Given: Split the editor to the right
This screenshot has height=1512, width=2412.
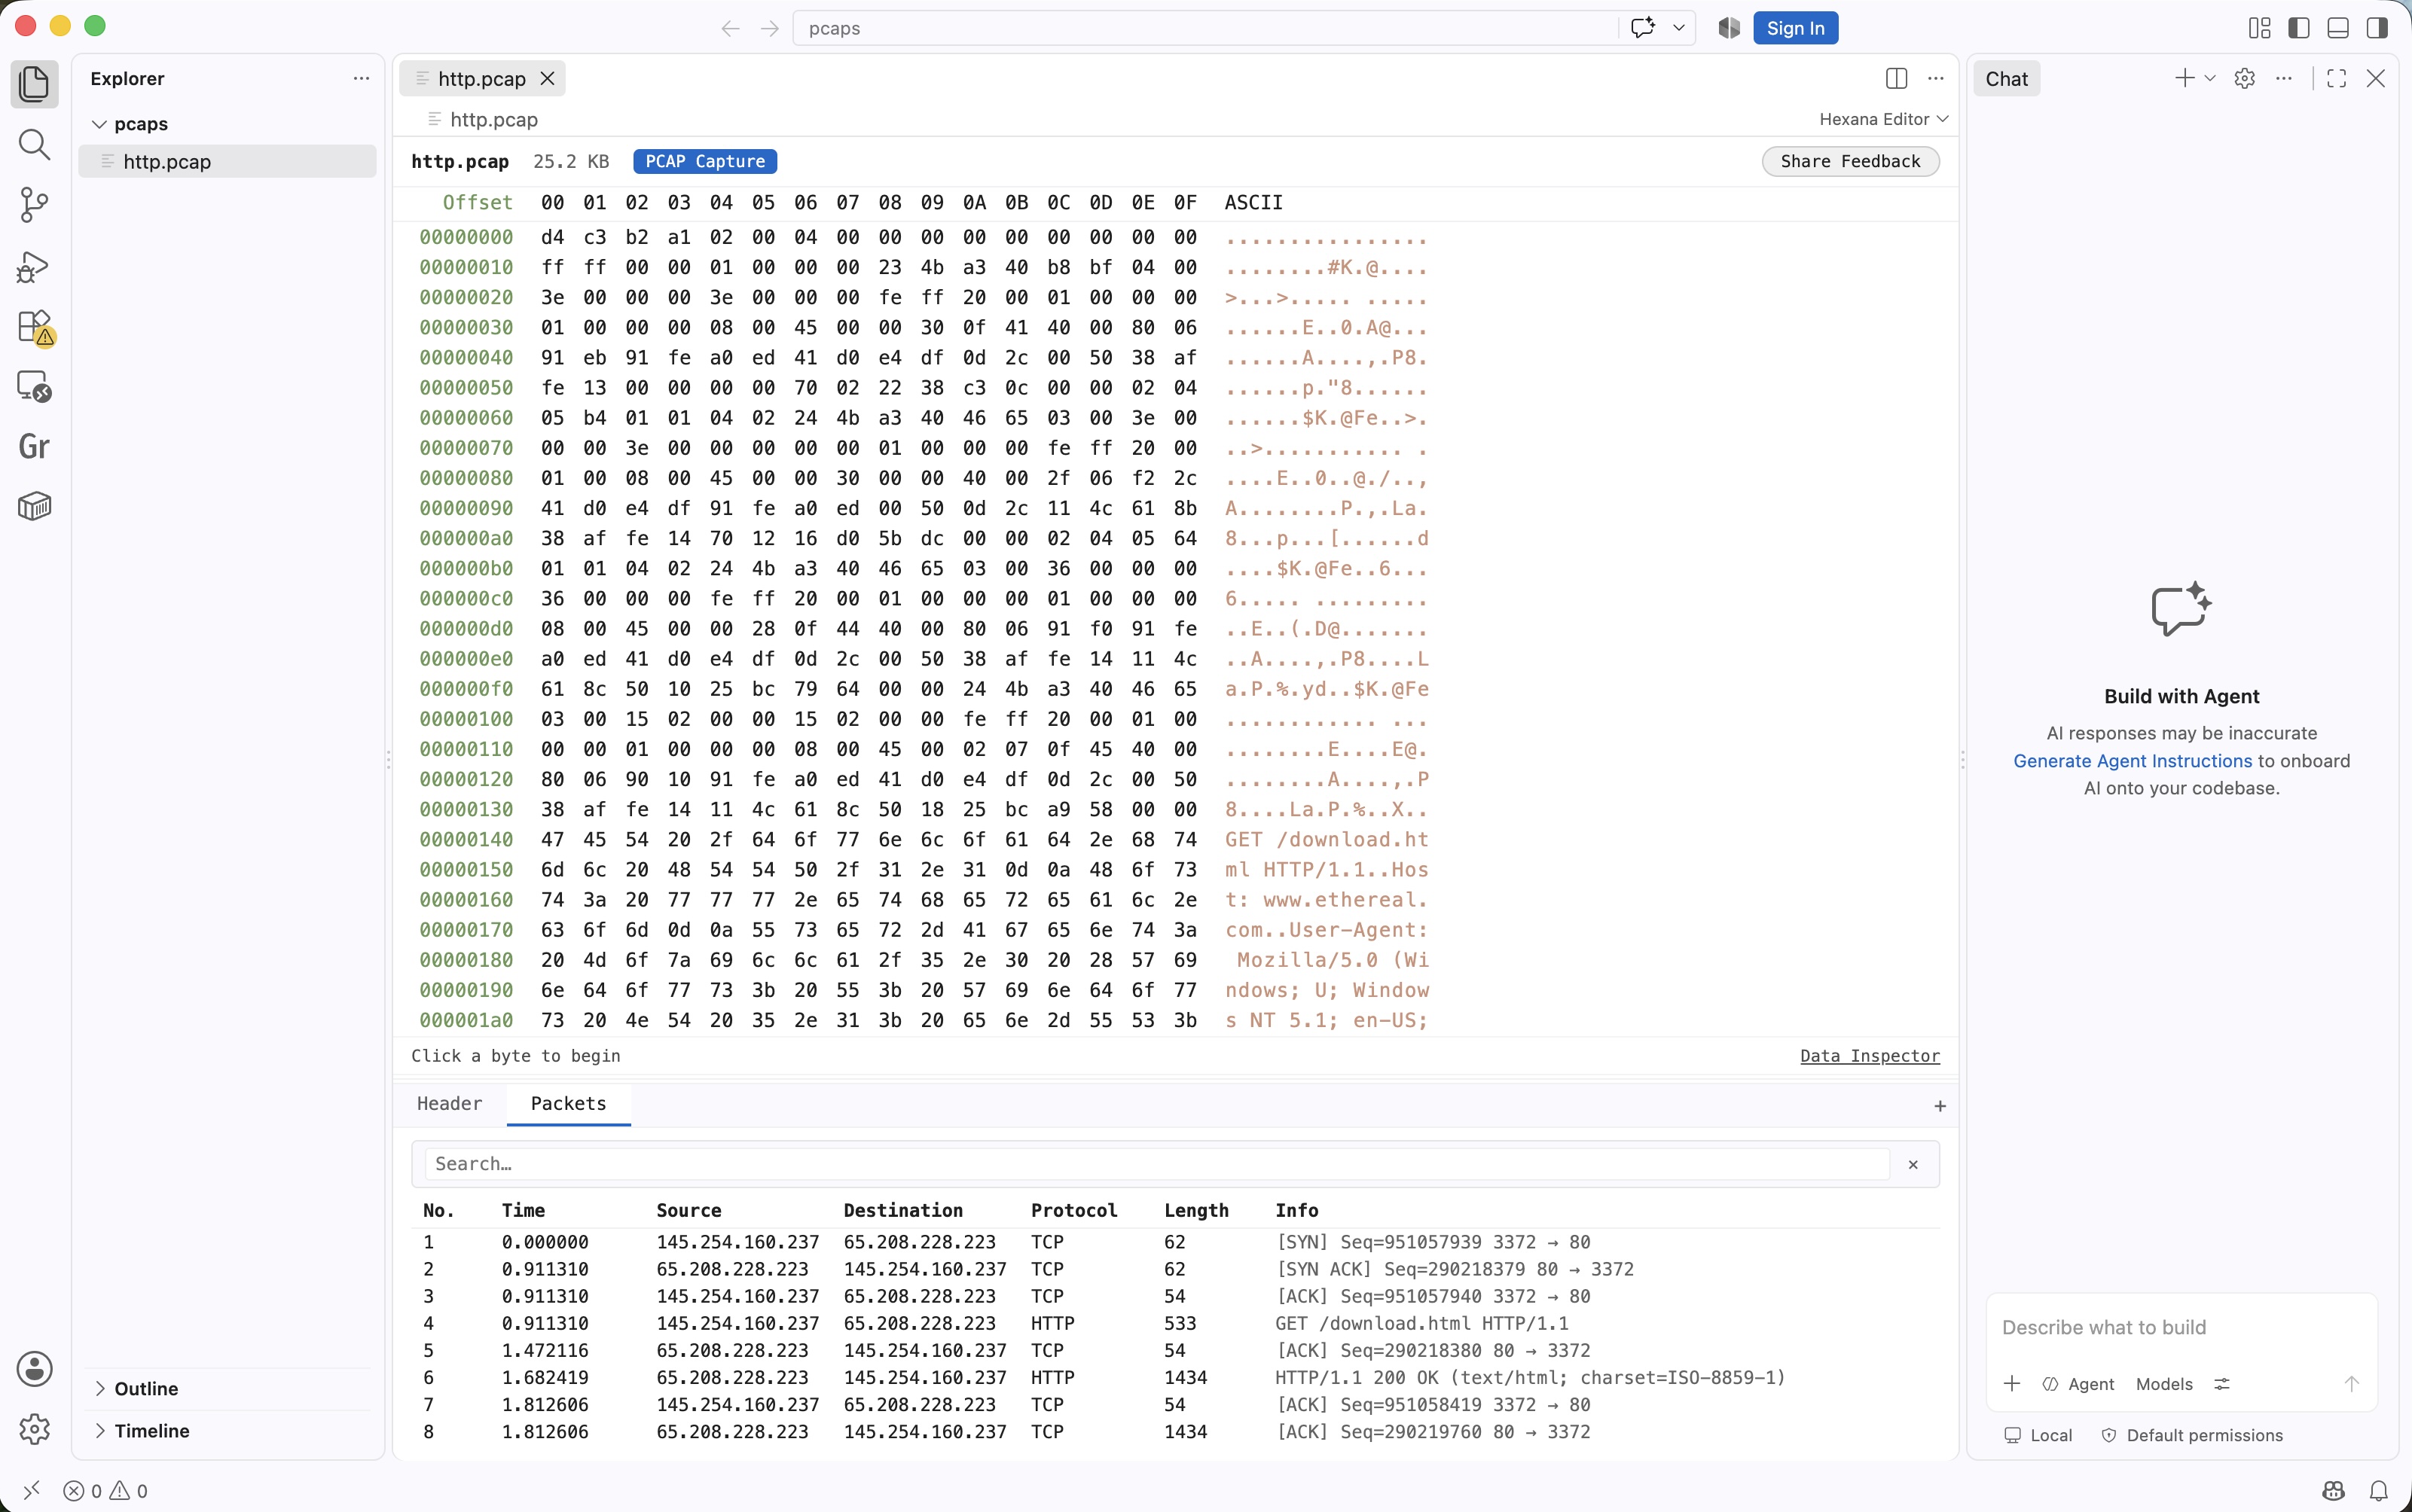Looking at the screenshot, I should 1896,78.
